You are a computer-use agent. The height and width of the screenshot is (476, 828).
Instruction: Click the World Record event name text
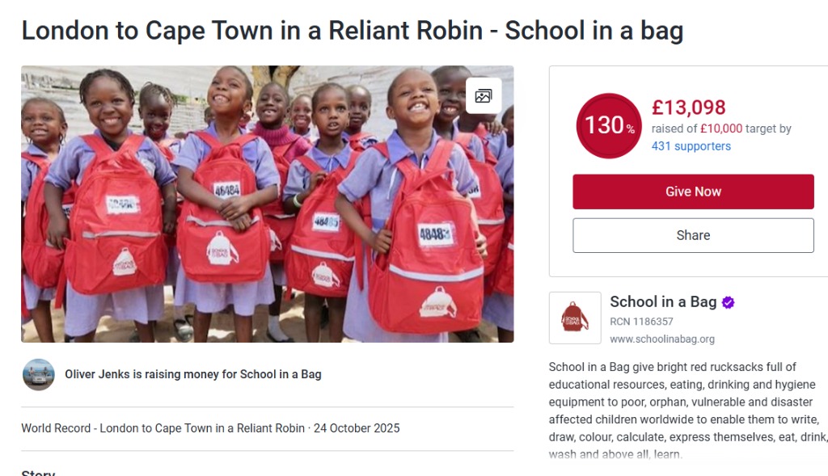pyautogui.click(x=163, y=428)
